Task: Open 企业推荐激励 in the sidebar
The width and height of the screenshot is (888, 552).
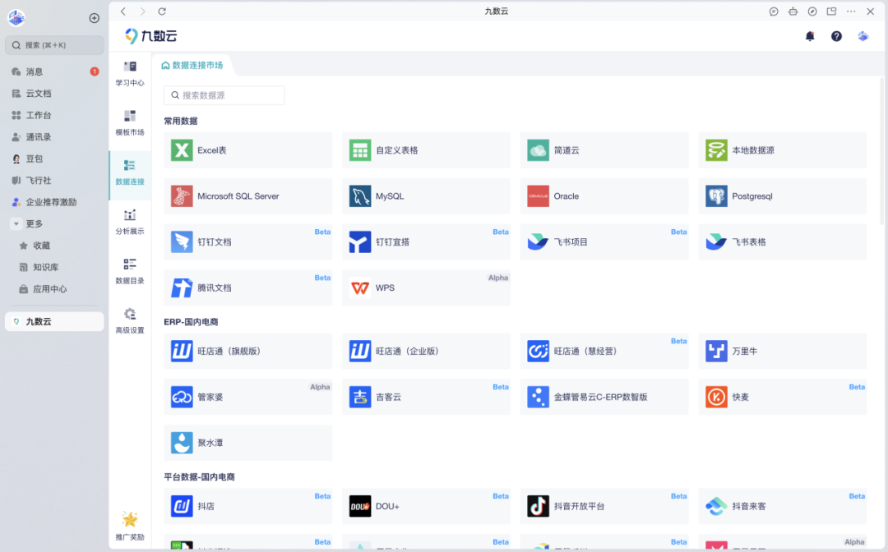Action: 54,202
